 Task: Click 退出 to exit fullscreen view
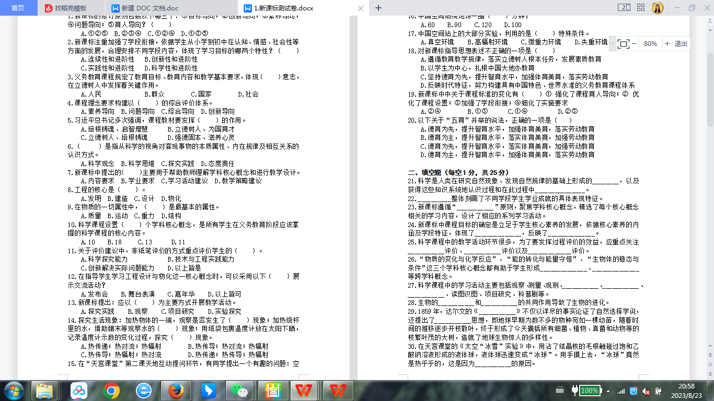coord(681,44)
